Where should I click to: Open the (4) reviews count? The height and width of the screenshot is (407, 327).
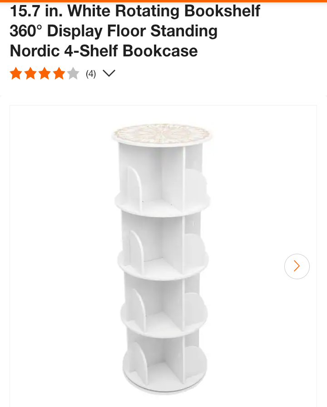(x=91, y=74)
